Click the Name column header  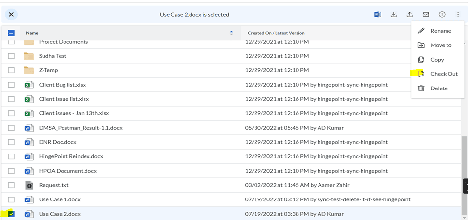pyautogui.click(x=32, y=33)
